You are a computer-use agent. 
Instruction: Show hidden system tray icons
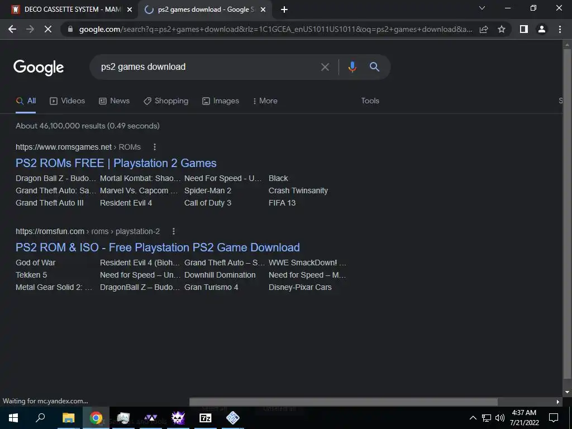click(x=473, y=418)
